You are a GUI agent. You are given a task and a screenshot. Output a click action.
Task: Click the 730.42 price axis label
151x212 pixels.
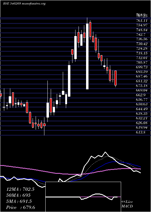tap(142, 44)
